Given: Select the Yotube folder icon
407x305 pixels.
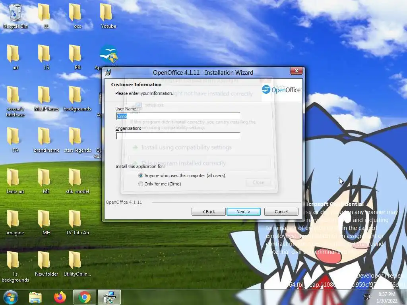Looking at the screenshot, I should pos(109,15).
